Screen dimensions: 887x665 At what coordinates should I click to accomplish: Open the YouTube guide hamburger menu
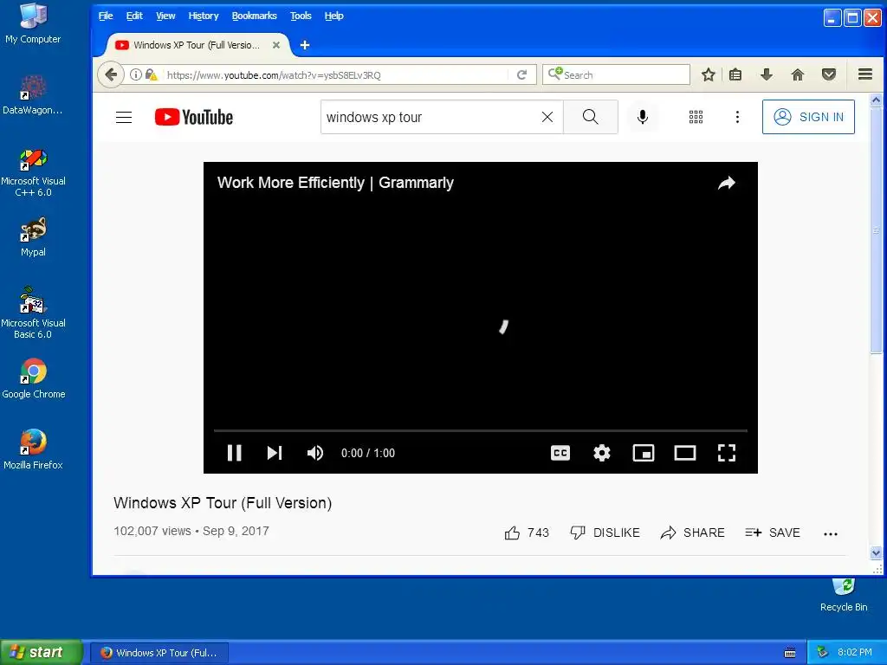[124, 117]
